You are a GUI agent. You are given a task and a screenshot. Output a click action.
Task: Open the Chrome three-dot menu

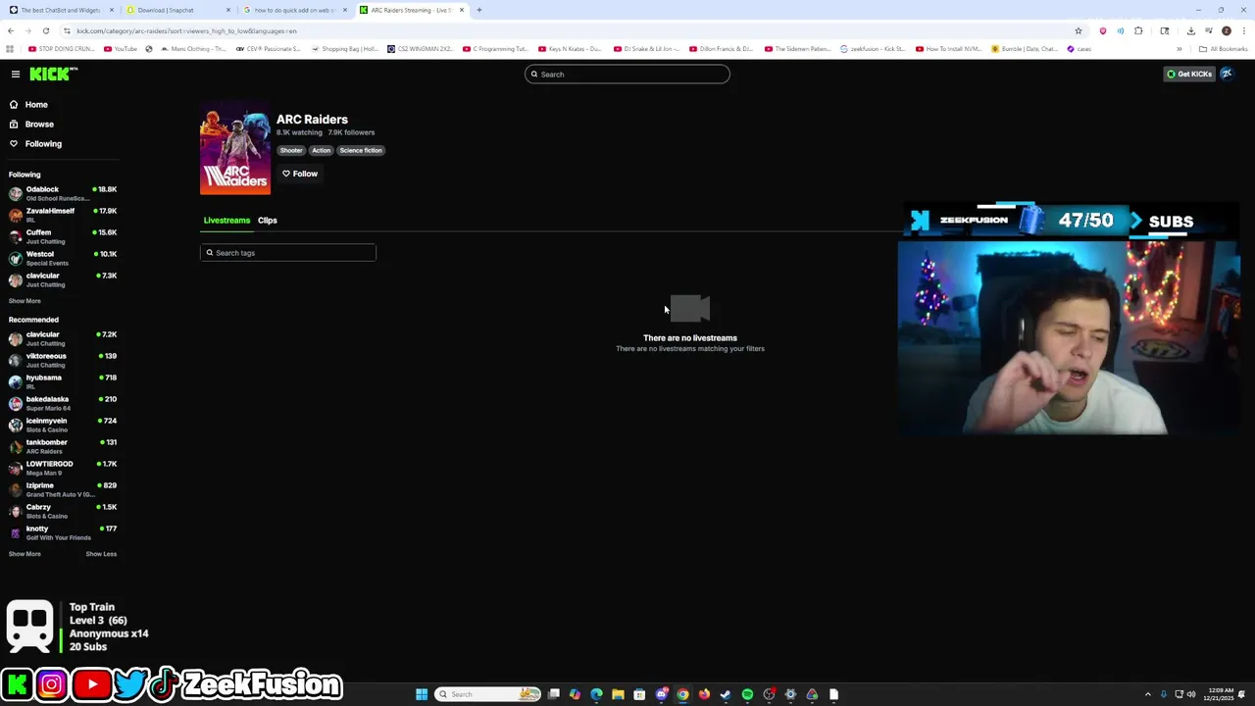coord(1243,30)
